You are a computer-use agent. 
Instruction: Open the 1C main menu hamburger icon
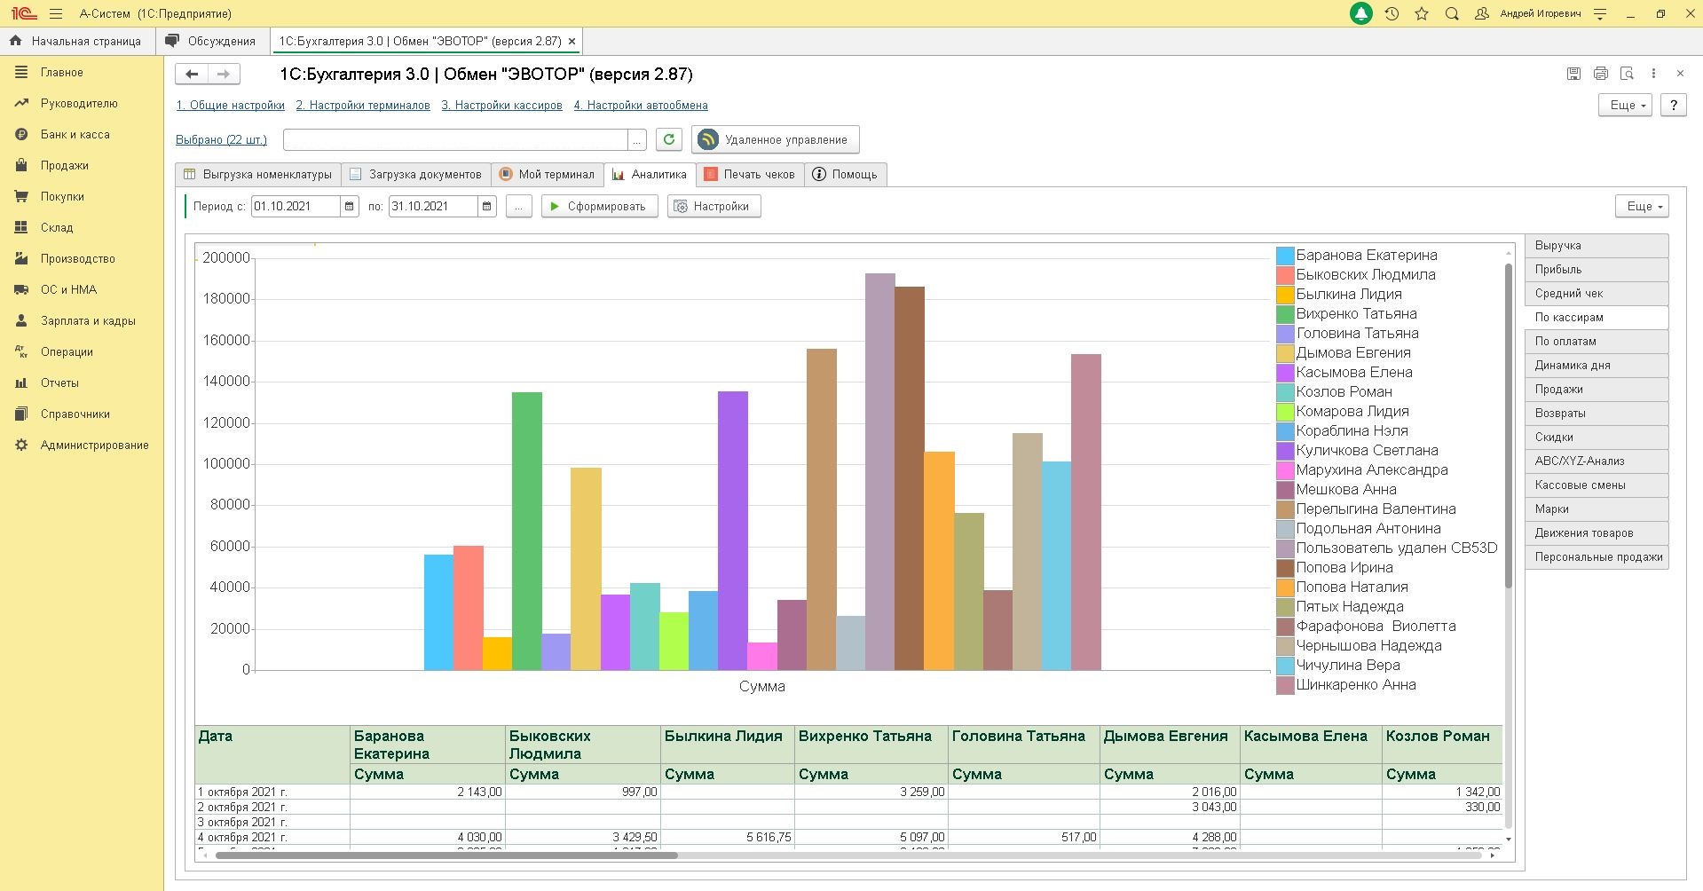56,13
